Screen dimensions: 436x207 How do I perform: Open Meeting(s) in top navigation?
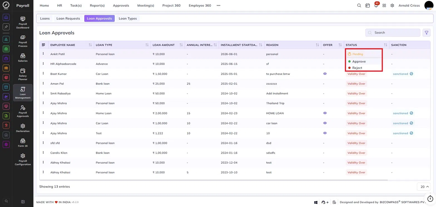(x=146, y=6)
